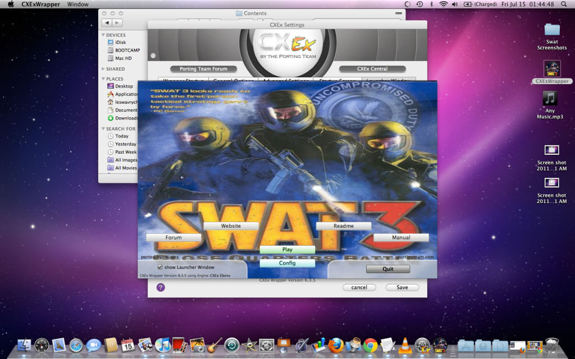Screen dimensions: 575x359
Task: Click the volume icon in the menu bar
Action: [x=455, y=4]
